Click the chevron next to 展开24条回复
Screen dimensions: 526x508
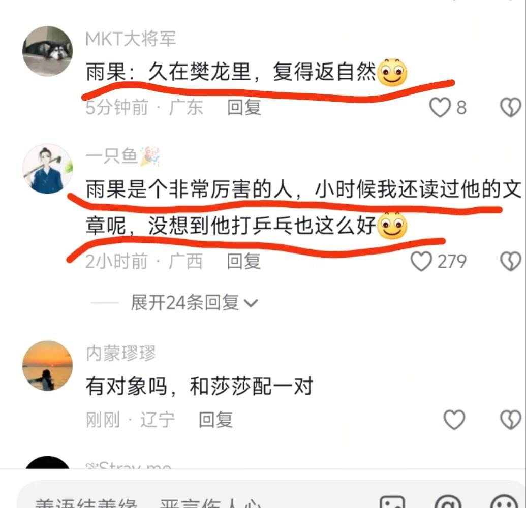click(x=251, y=303)
